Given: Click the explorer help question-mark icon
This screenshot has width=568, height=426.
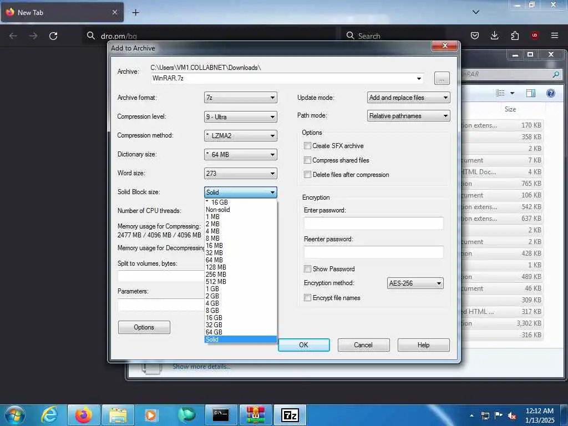Looking at the screenshot, I should coord(551,93).
